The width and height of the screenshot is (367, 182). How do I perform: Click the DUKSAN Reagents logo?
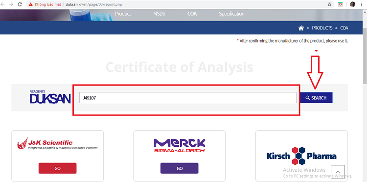[x=50, y=97]
